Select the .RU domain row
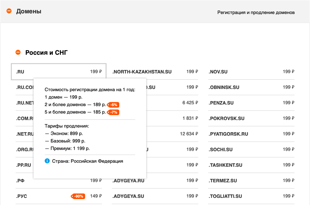 (x=59, y=72)
